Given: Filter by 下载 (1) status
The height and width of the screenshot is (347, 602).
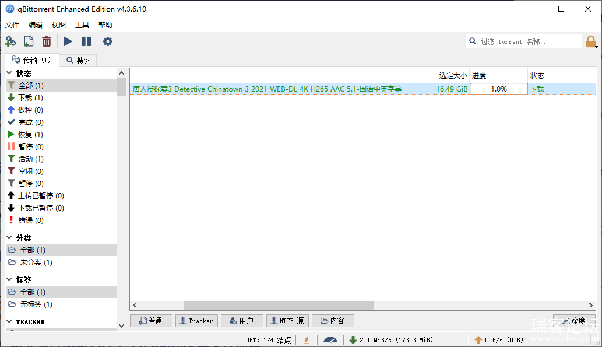Looking at the screenshot, I should (61, 97).
